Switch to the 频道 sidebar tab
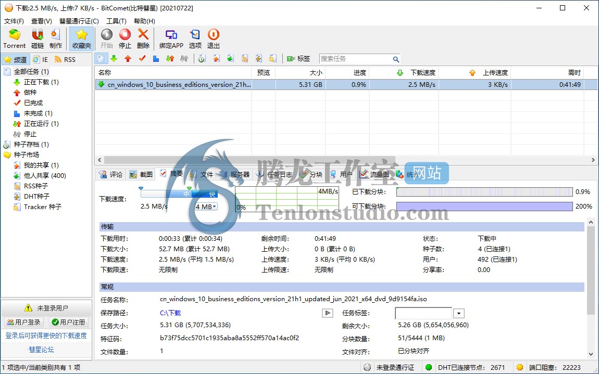The height and width of the screenshot is (374, 599). [16, 59]
